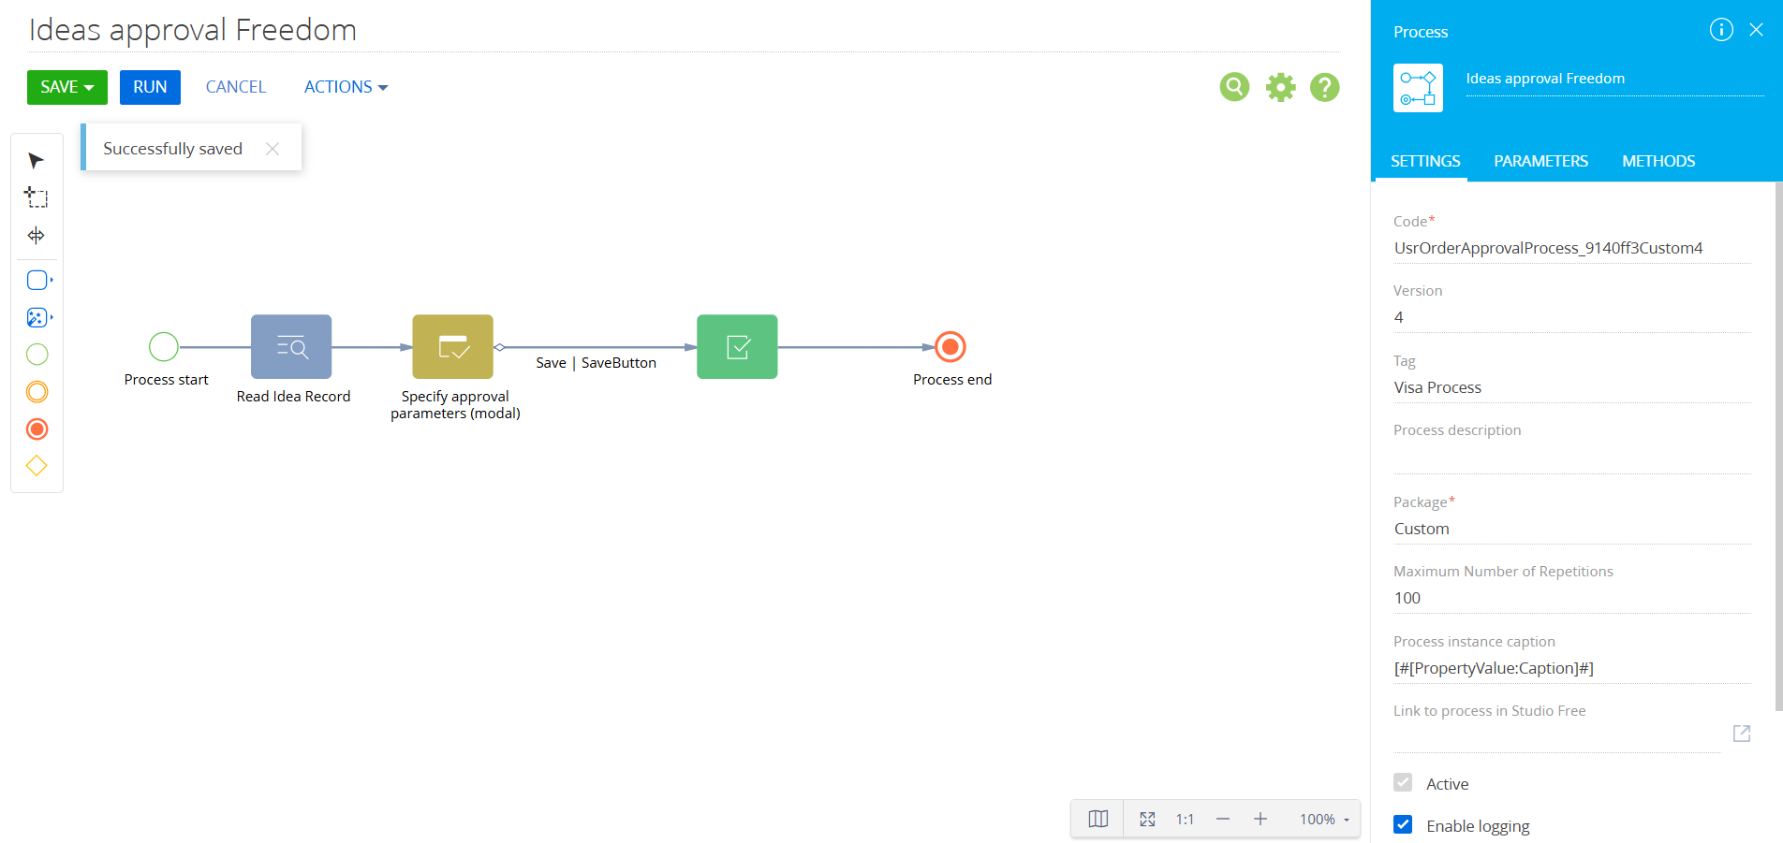Click the process diagram icon in the panel header
1783x843 pixels.
tap(1418, 88)
